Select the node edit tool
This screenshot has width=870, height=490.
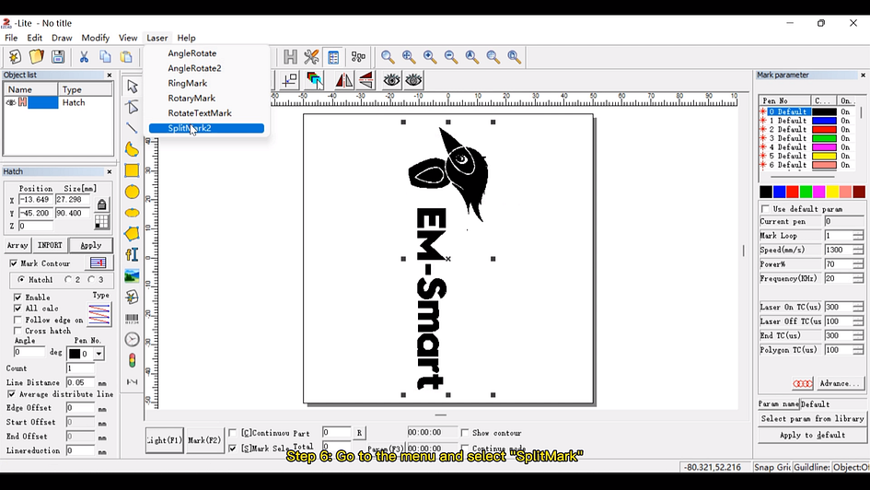(x=132, y=107)
